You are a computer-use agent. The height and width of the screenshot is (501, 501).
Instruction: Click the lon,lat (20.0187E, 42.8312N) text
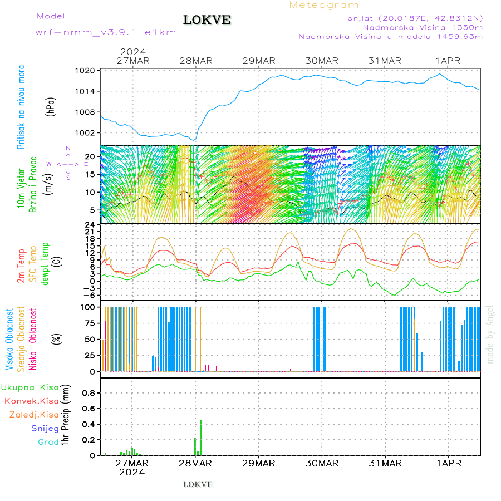(x=414, y=18)
